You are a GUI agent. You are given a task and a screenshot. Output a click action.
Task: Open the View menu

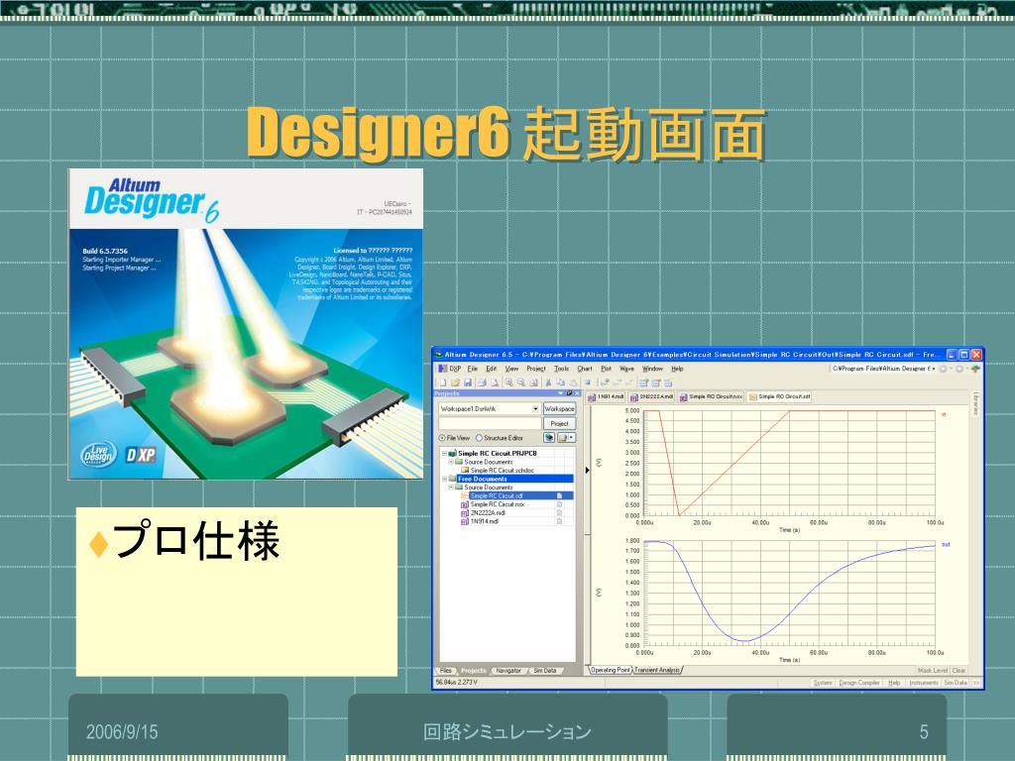point(511,369)
